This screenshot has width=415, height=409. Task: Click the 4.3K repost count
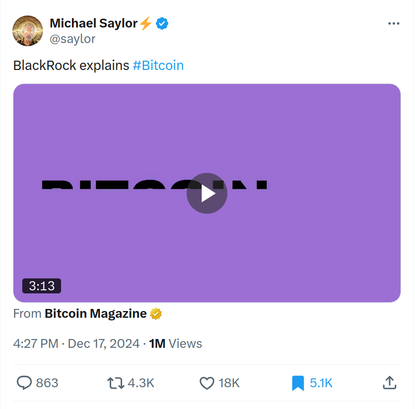pyautogui.click(x=141, y=383)
